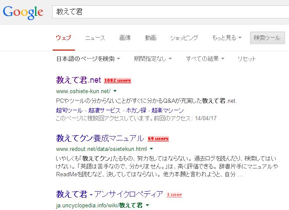Open the 教えて君.net result title
This screenshot has height=210, width=289.
78,80
